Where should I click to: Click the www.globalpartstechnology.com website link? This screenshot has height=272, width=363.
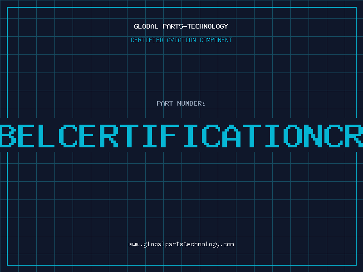coord(181,244)
